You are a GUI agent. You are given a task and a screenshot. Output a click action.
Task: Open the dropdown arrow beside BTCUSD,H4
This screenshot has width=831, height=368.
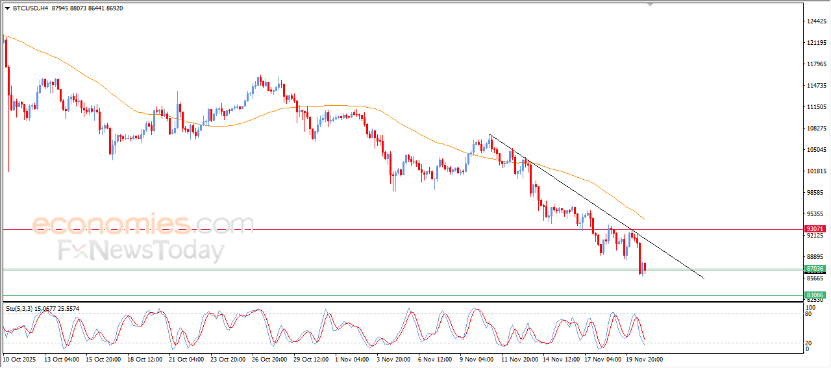tap(7, 8)
